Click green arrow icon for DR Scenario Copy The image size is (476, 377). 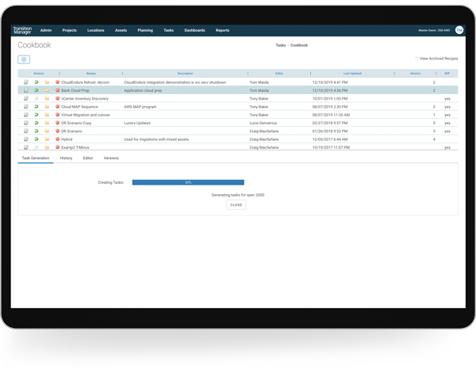click(36, 123)
